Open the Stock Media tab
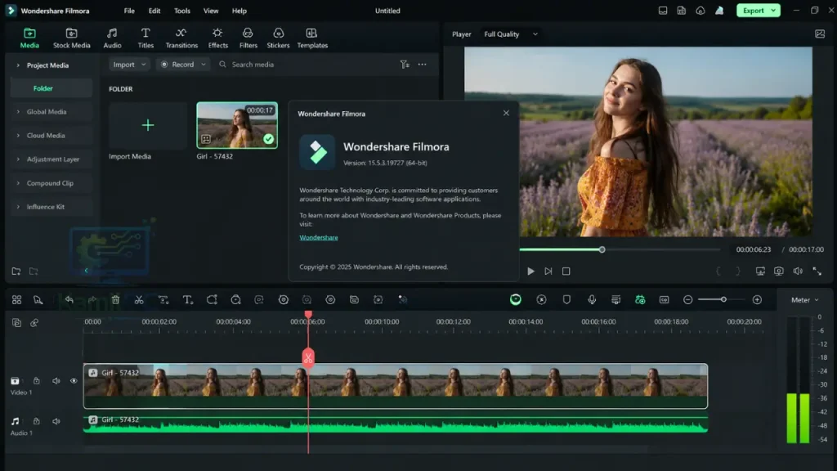 click(x=72, y=38)
